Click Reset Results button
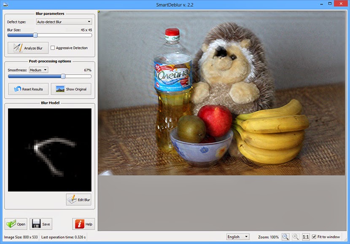The width and height of the screenshot is (350, 244). [28, 89]
